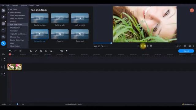Open the File Import tab icon
196x110 pixels.
(x=3, y=10)
